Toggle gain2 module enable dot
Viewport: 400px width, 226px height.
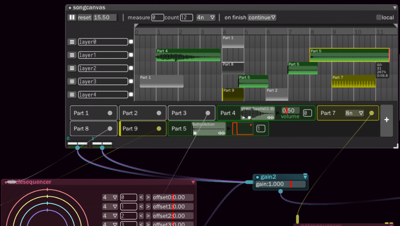257,177
